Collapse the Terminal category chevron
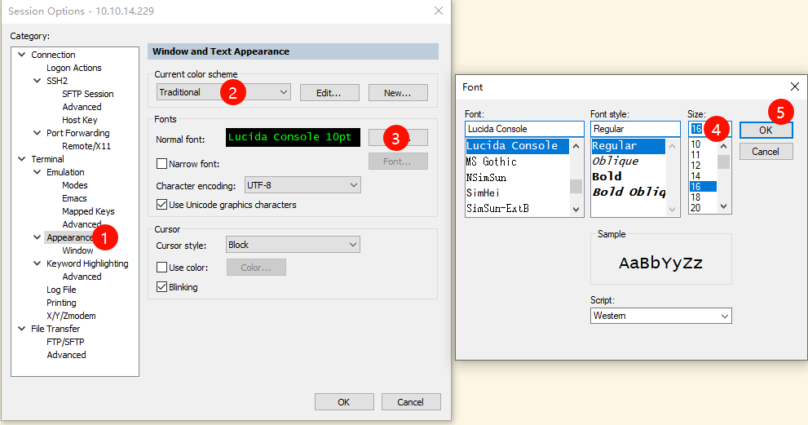The image size is (808, 425). (22, 159)
